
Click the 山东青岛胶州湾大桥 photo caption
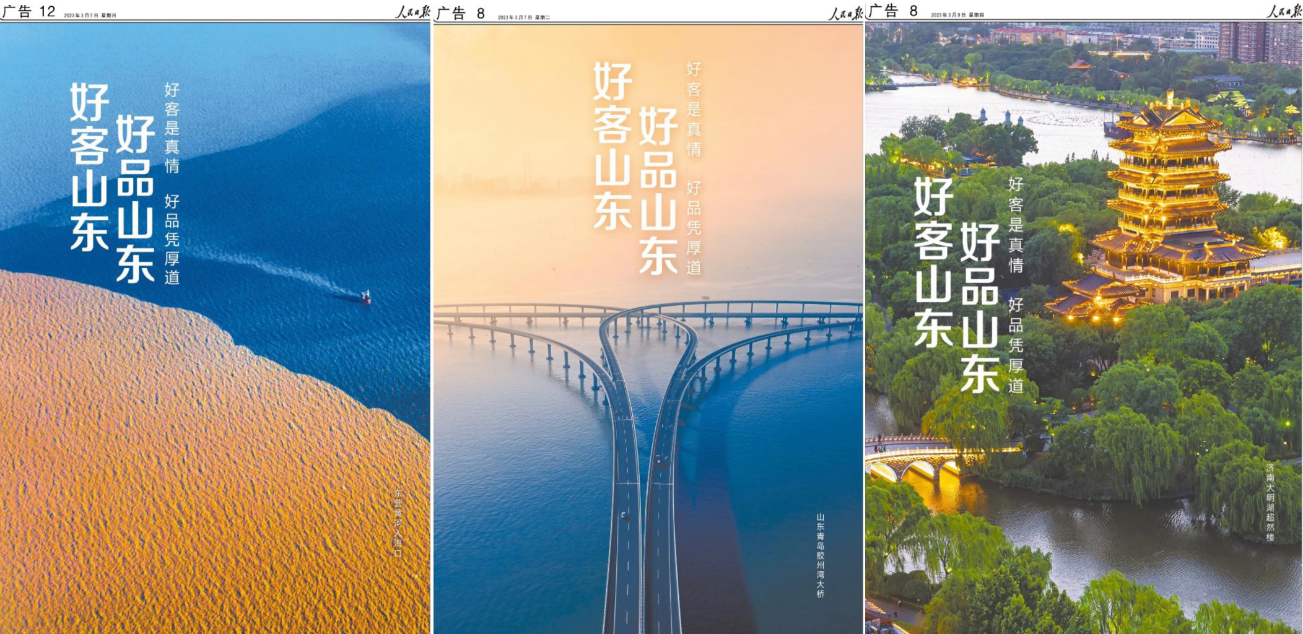pos(820,555)
